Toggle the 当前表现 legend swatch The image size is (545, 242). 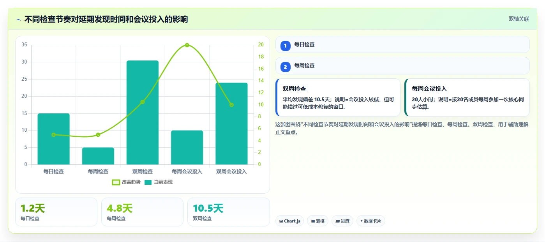click(148, 182)
